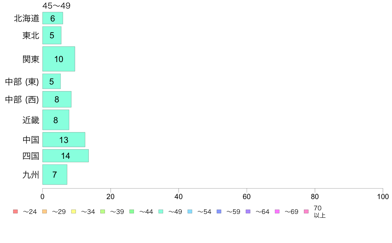Click the ~59 blue legend swatch
392x243 pixels.
[219, 211]
